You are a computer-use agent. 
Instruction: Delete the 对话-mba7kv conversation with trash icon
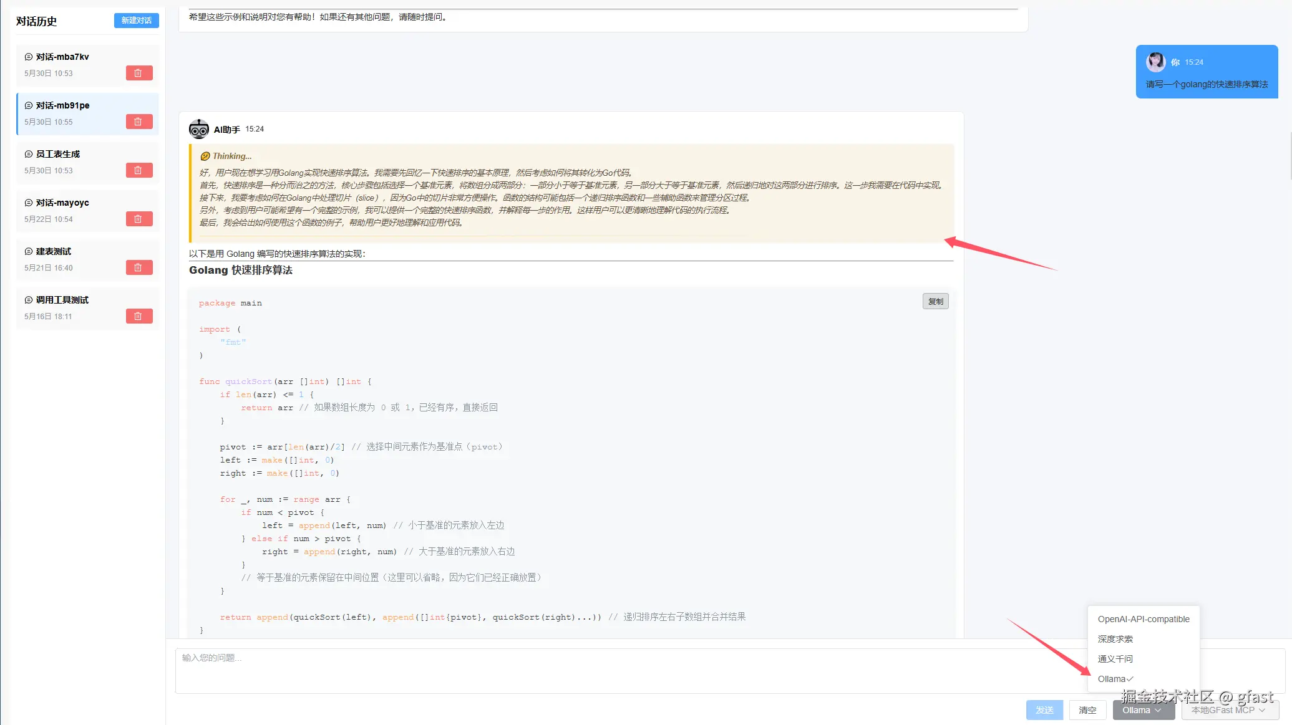(138, 73)
